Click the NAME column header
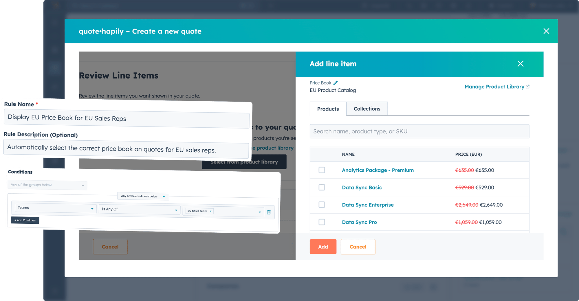579x301 pixels. coord(348,154)
